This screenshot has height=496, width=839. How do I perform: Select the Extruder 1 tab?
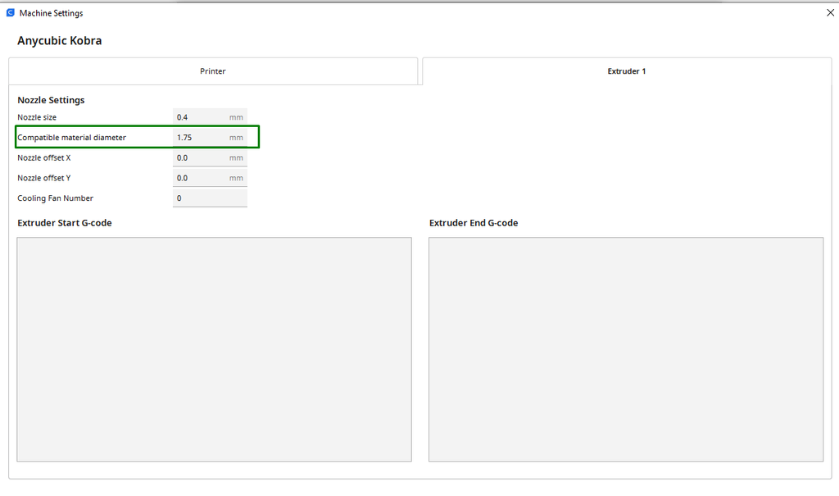click(x=627, y=71)
